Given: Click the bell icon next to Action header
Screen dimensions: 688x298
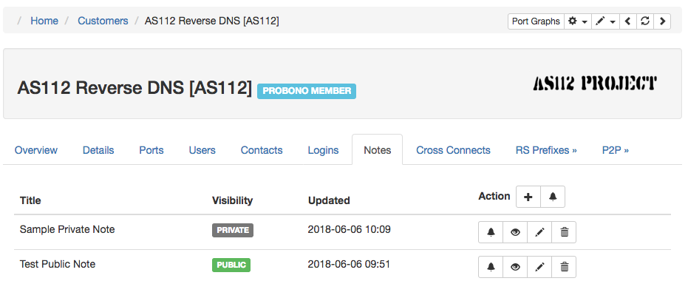Looking at the screenshot, I should click(x=553, y=197).
